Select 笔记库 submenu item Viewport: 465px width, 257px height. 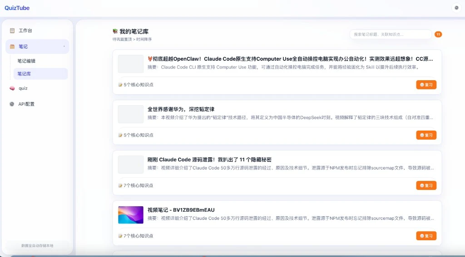pyautogui.click(x=40, y=74)
